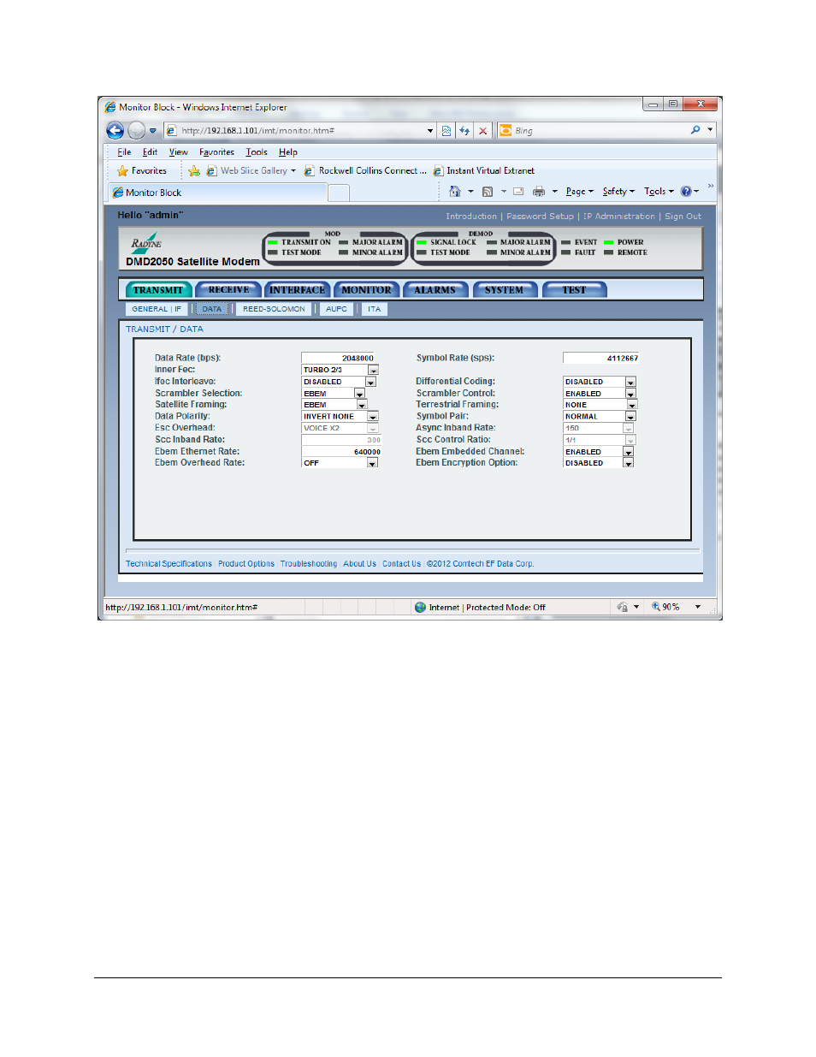816x1057 pixels.
Task: Open the Edit menu
Action: click(x=150, y=152)
